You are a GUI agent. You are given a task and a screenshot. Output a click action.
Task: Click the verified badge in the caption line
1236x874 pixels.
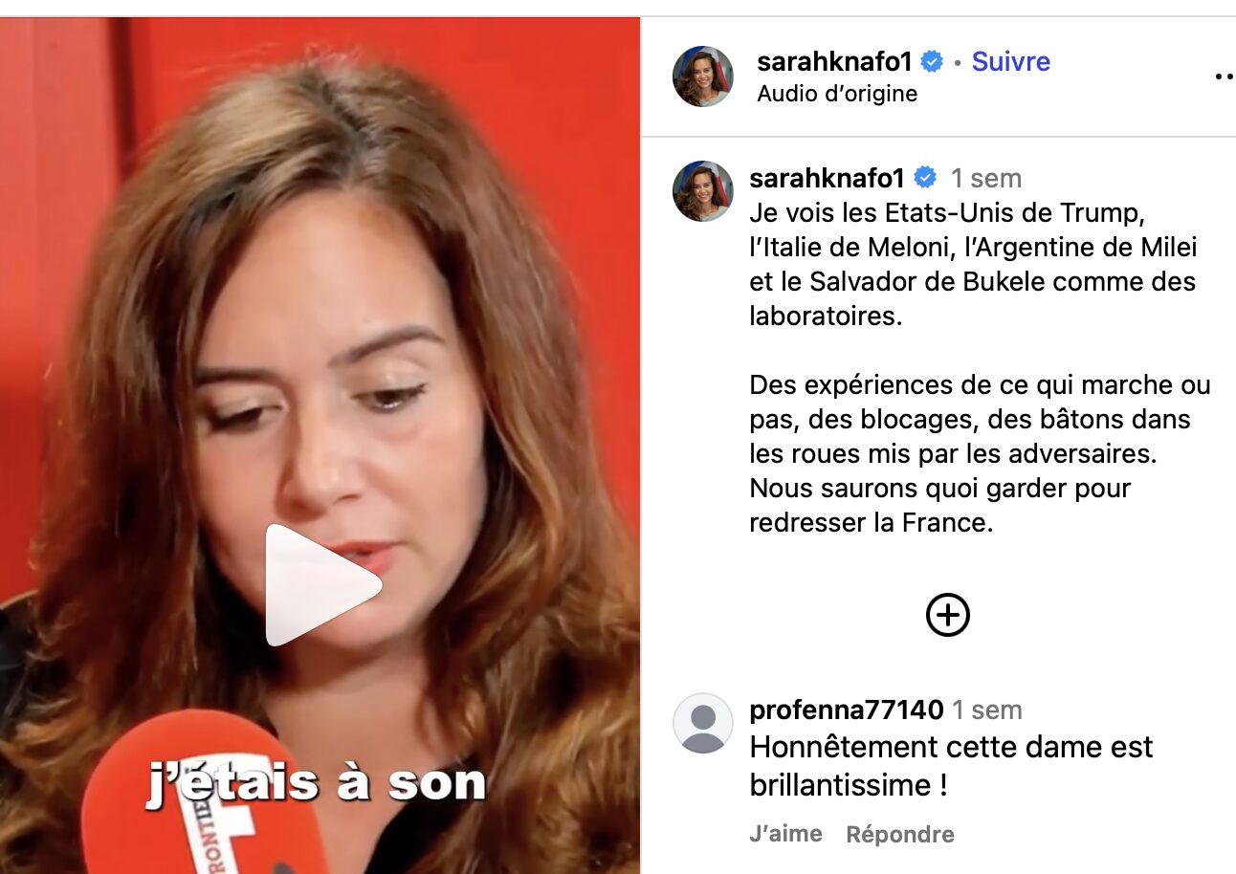click(925, 178)
